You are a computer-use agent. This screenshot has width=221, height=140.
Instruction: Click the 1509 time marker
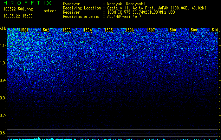(x=193, y=30)
